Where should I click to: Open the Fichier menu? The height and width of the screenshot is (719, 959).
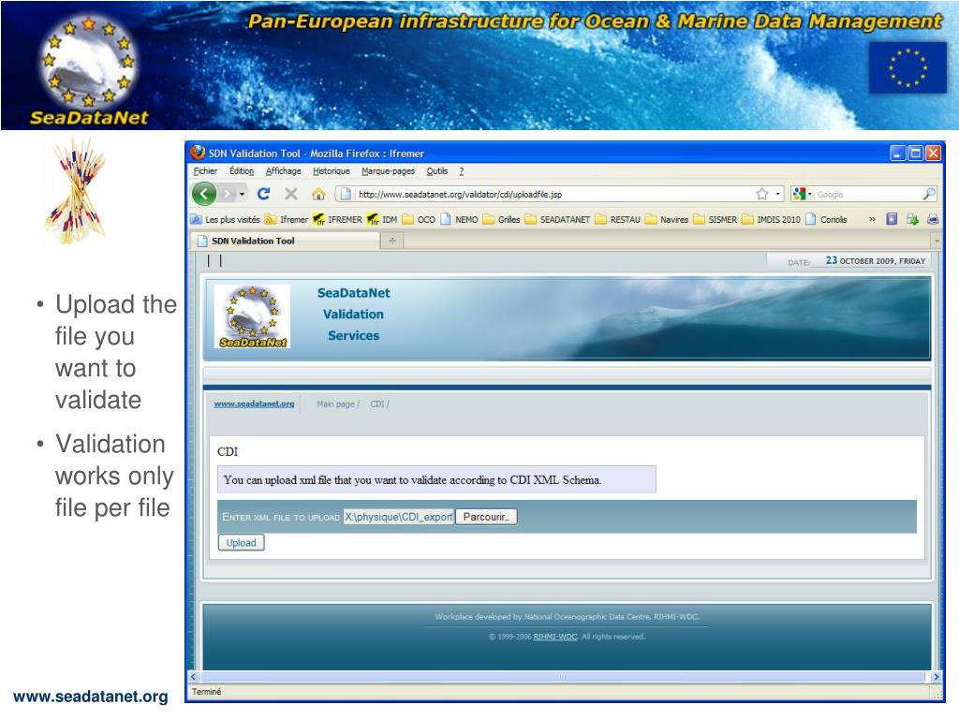205,171
